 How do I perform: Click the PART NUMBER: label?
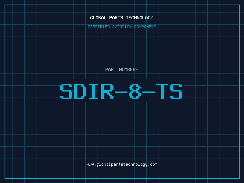tap(122, 70)
